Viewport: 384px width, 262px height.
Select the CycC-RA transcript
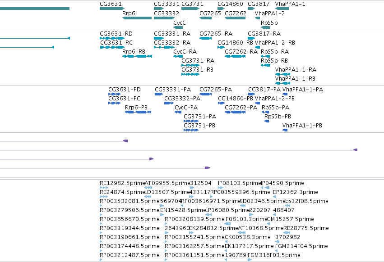[178, 56]
